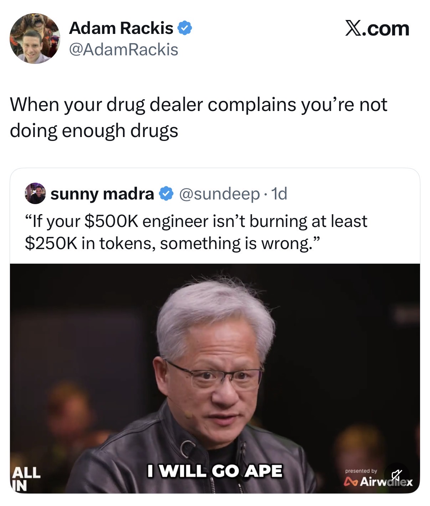Screen dimensions: 430x506
Task: Open sunny madra's small profile avatar
Action: pos(35,193)
